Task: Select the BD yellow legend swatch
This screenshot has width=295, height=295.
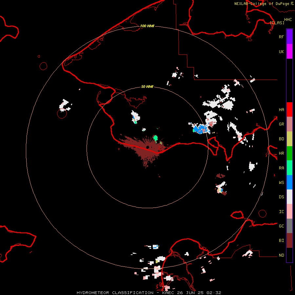Action: coord(289,139)
